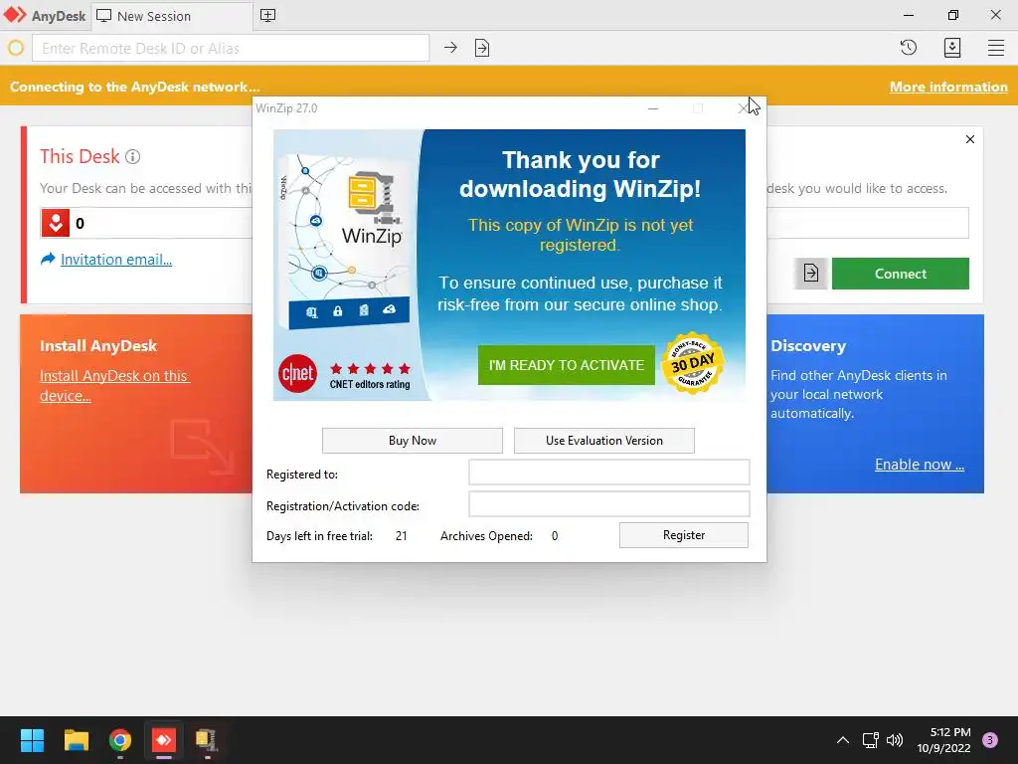Click the Discovery heading in the blue card
The width and height of the screenshot is (1018, 764).
pyautogui.click(x=808, y=346)
